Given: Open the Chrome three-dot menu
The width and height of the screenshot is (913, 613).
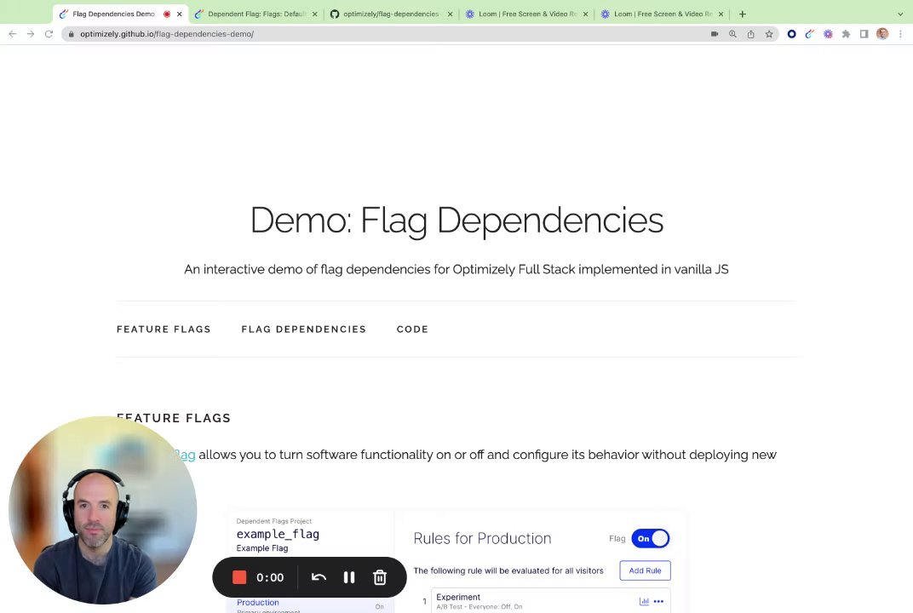Looking at the screenshot, I should click(x=900, y=34).
